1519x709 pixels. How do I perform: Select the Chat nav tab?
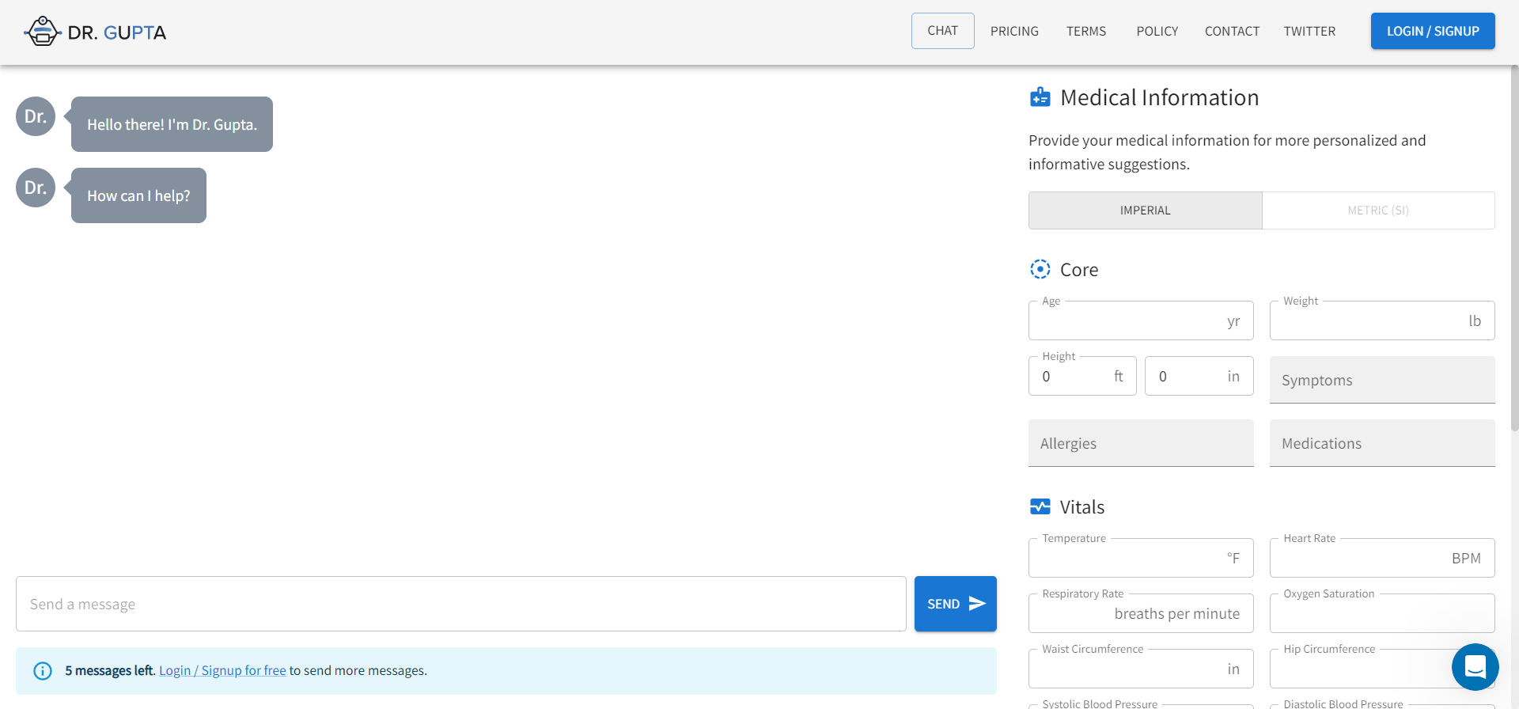pos(942,31)
